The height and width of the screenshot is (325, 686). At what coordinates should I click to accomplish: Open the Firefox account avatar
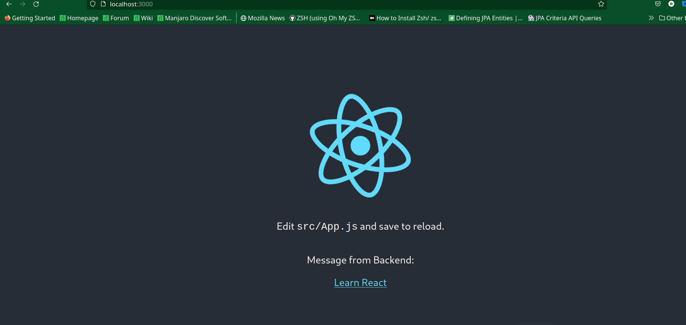click(x=671, y=4)
